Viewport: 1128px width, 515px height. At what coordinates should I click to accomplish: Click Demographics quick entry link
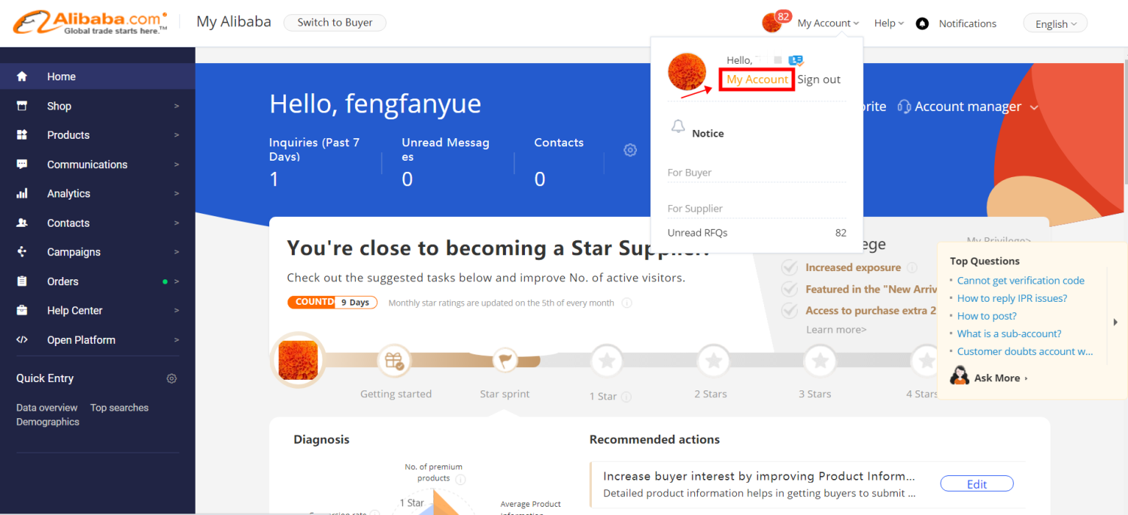click(47, 422)
